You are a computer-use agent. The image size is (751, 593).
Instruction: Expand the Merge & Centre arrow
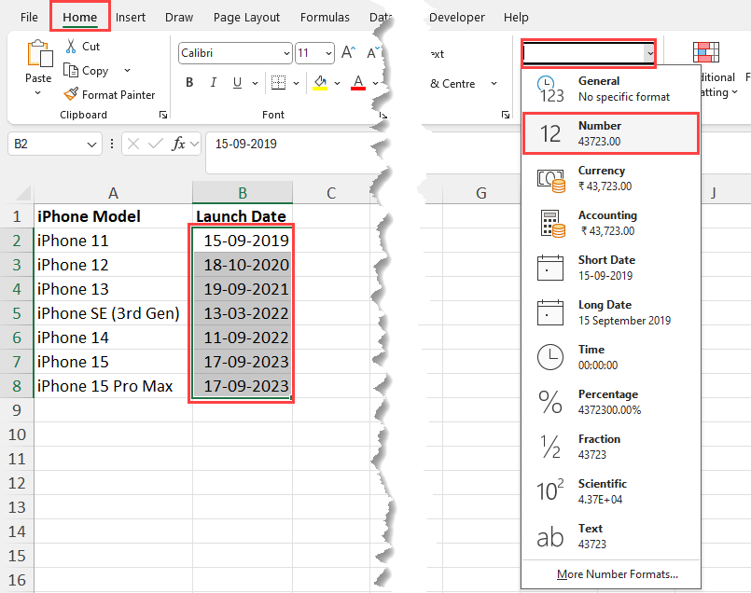pos(494,84)
